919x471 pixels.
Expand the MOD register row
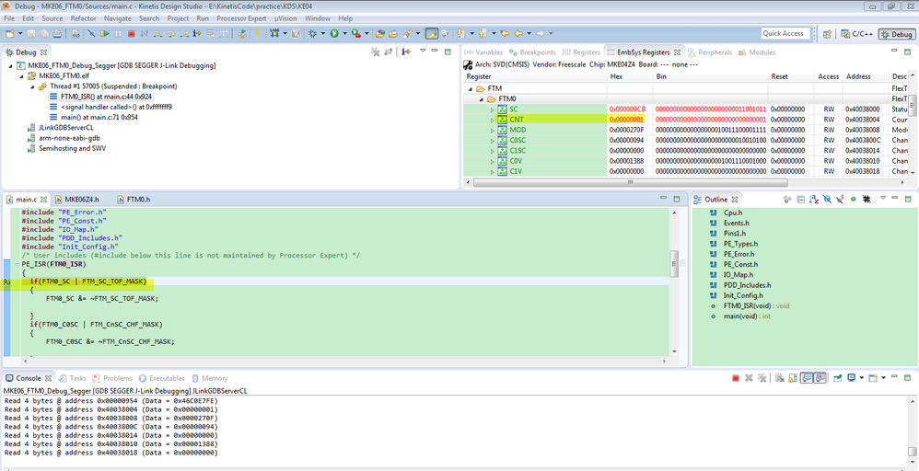point(493,130)
